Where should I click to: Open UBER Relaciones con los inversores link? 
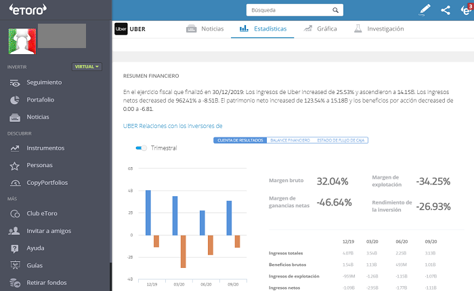click(x=173, y=126)
